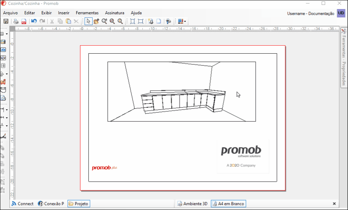348x210 pixels.
Task: Select the Ab text box tool
Action: point(3,50)
